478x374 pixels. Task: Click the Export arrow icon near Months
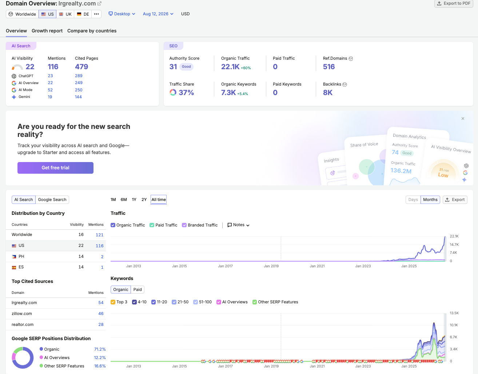(447, 200)
